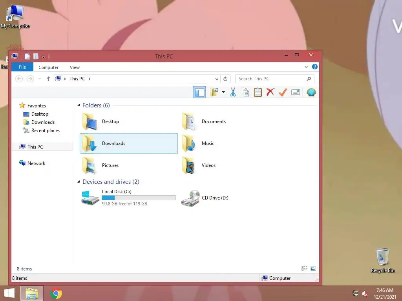Collapse the Folders (6) group
Image resolution: width=402 pixels, height=301 pixels.
(79, 105)
